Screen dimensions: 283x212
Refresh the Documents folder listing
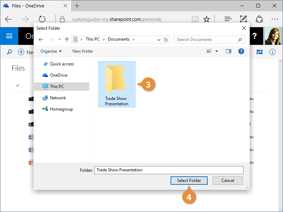166,40
